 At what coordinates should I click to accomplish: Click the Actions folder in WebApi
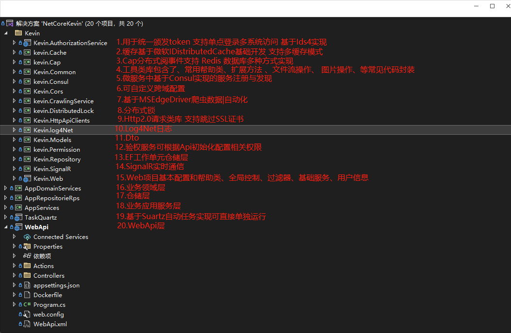click(x=44, y=266)
